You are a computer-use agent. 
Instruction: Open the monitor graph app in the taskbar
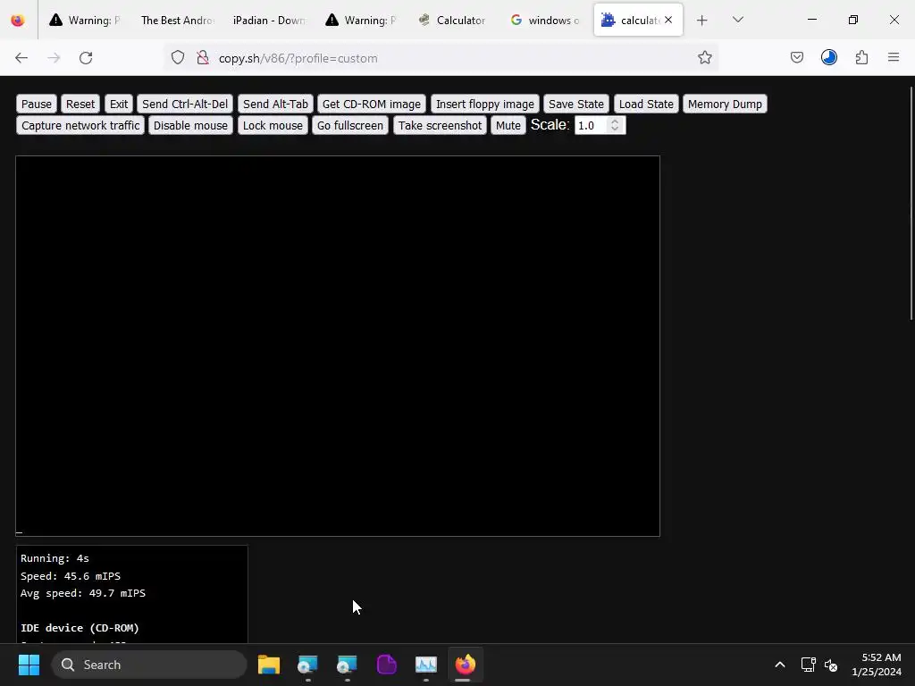(426, 665)
